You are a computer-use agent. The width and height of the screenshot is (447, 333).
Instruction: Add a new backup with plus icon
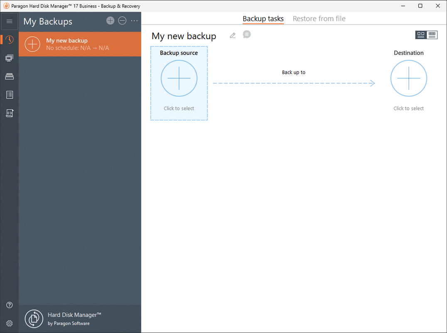click(x=111, y=20)
